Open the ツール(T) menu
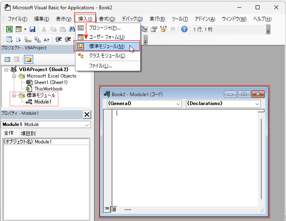This screenshot has height=221, width=286. 180,19
